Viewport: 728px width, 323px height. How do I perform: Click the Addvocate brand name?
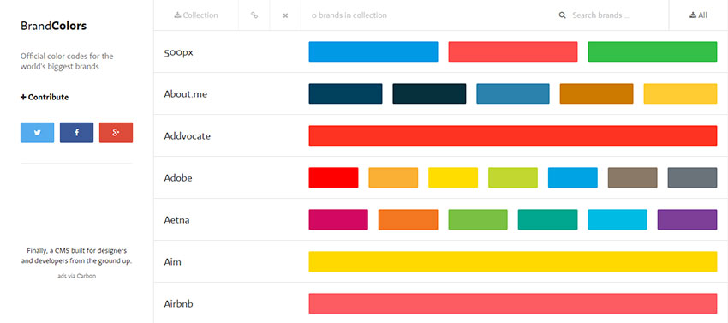[187, 136]
